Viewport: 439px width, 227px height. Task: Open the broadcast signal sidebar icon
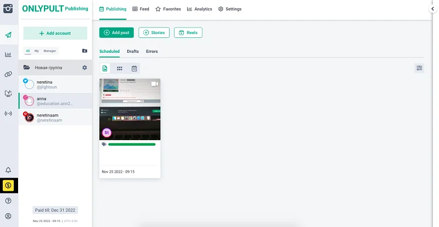pyautogui.click(x=8, y=113)
